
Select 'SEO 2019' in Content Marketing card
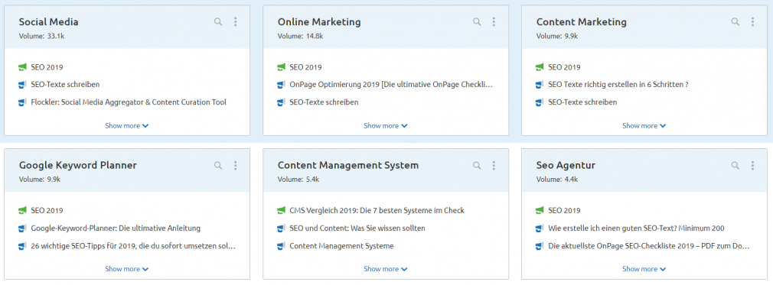[565, 67]
